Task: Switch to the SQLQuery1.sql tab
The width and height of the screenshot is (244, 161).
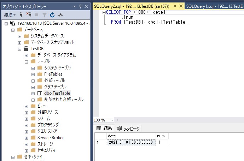Action: coord(215,6)
